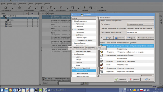Viewport: 163px width, 92px height.
Task: Select Проверка орфографии in settings tree
Action: point(84,40)
